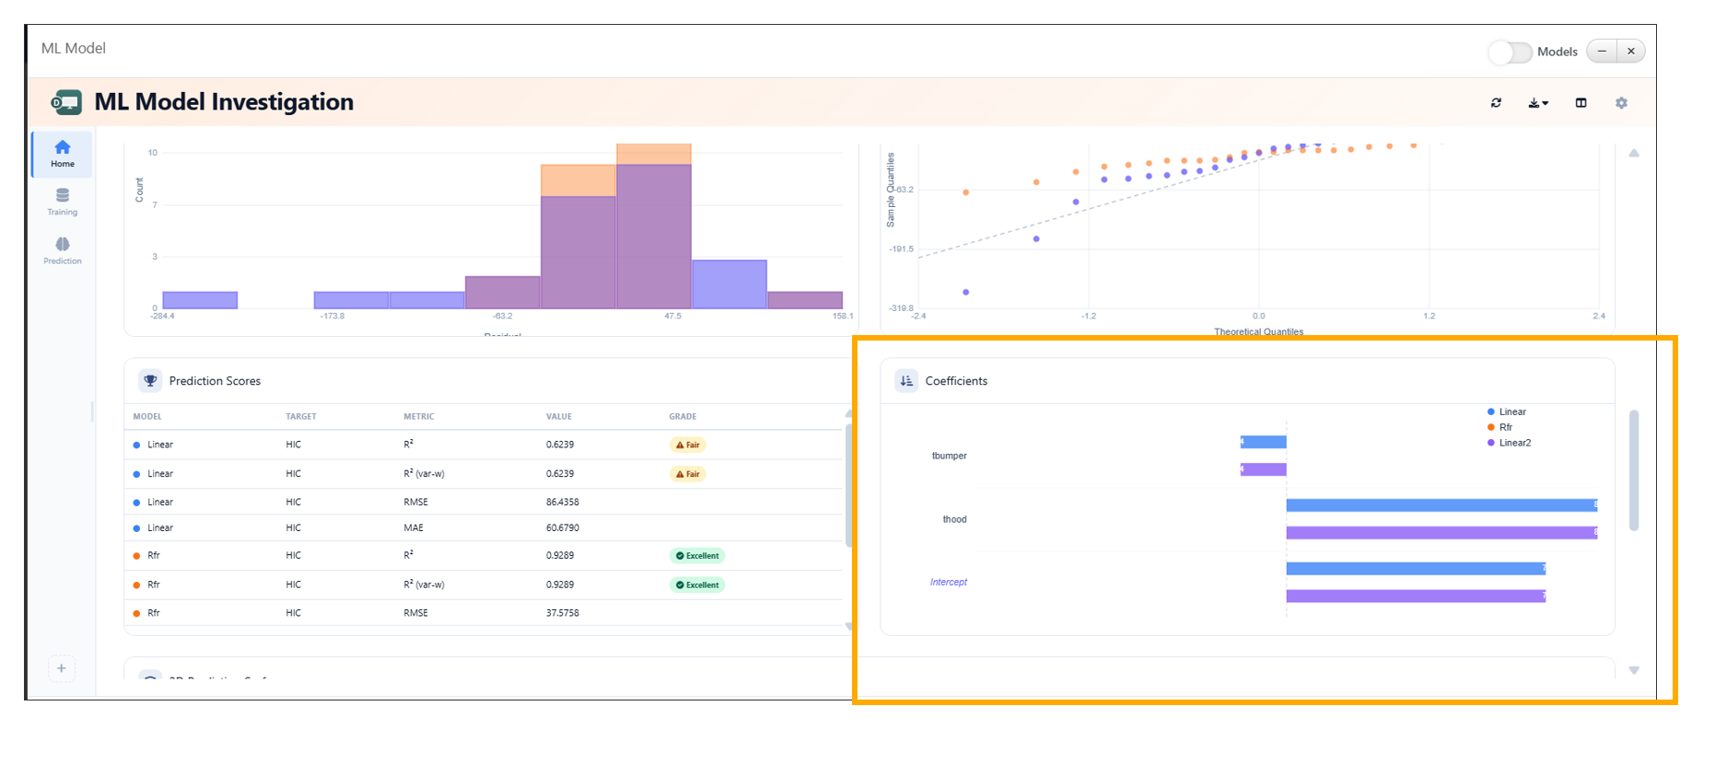Viewport: 1715px width, 764px height.
Task: Click the ML Model Investigation logo icon
Action: click(66, 102)
